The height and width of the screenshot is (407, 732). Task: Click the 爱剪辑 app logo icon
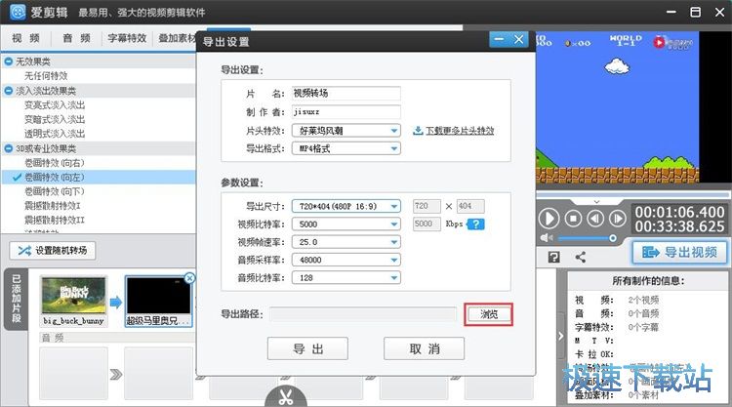[x=18, y=12]
